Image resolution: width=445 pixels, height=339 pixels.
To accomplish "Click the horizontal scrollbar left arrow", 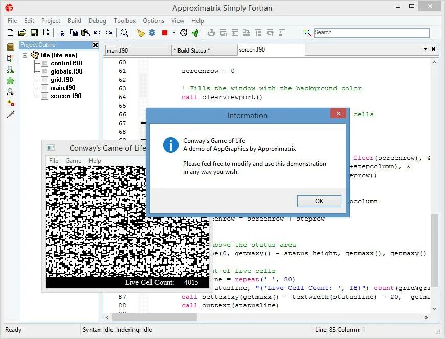I will (107, 317).
